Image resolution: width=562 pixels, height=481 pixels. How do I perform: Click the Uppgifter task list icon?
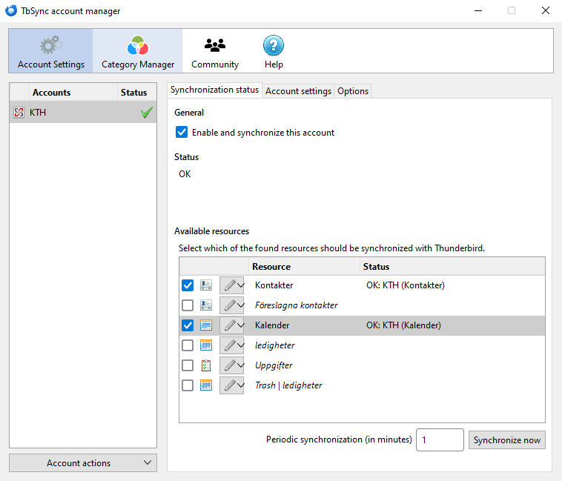tap(206, 365)
